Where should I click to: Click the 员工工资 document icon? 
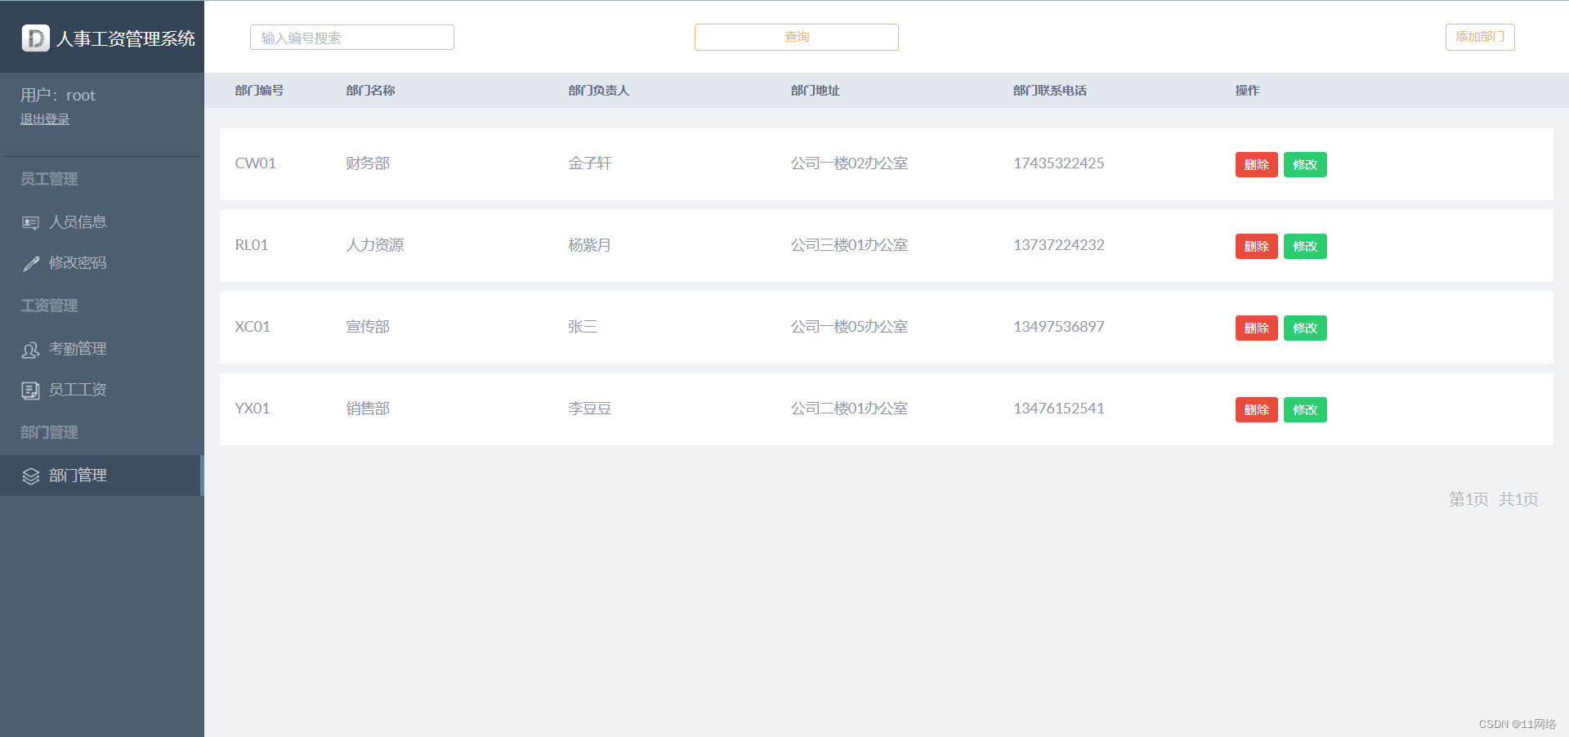30,391
